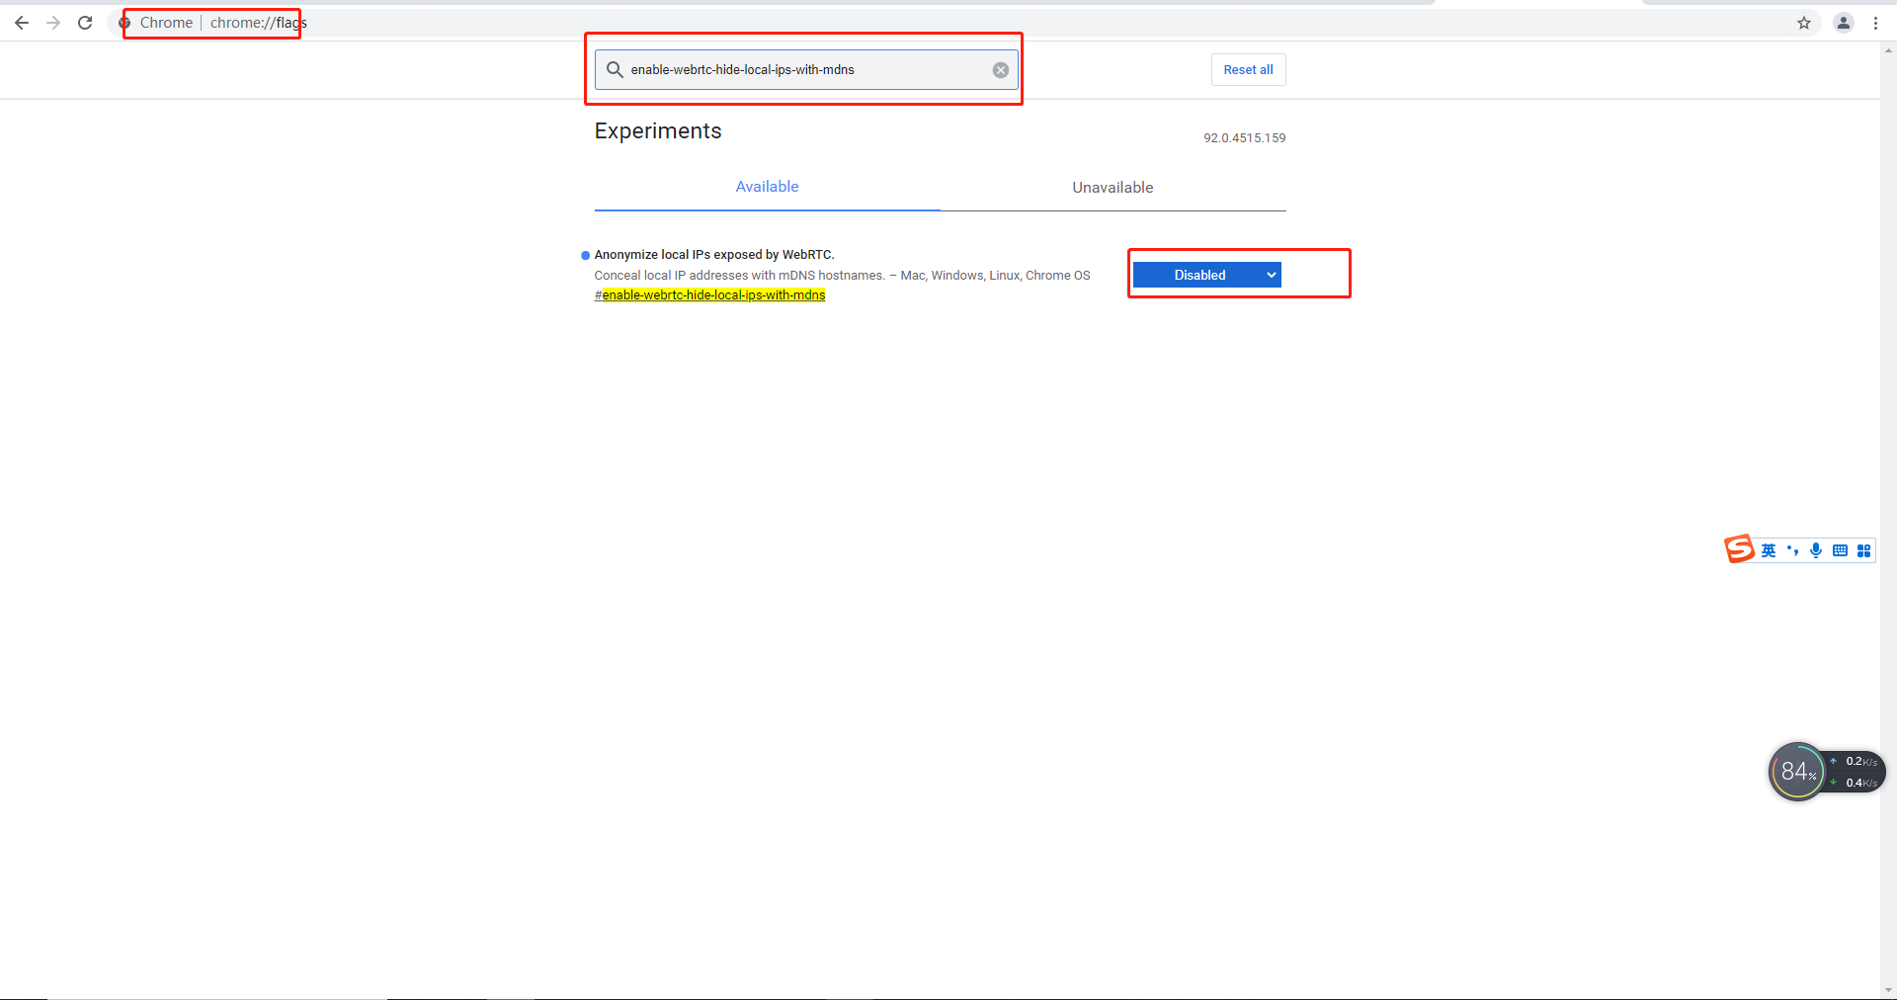Click the Experiments heading

tap(658, 131)
